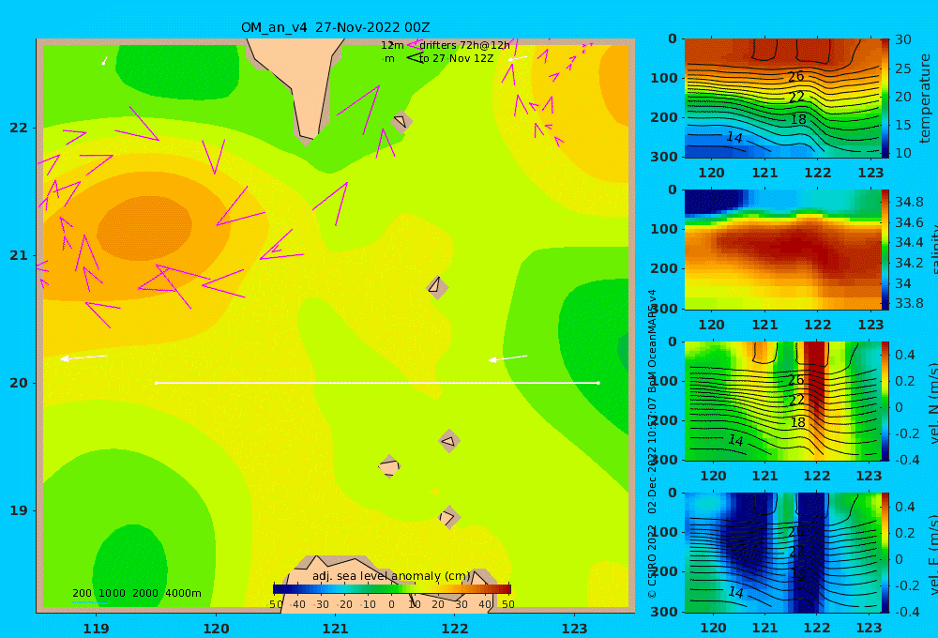938x638 pixels.
Task: Click the contour label 14 in the temperature panel
Action: pos(734,137)
